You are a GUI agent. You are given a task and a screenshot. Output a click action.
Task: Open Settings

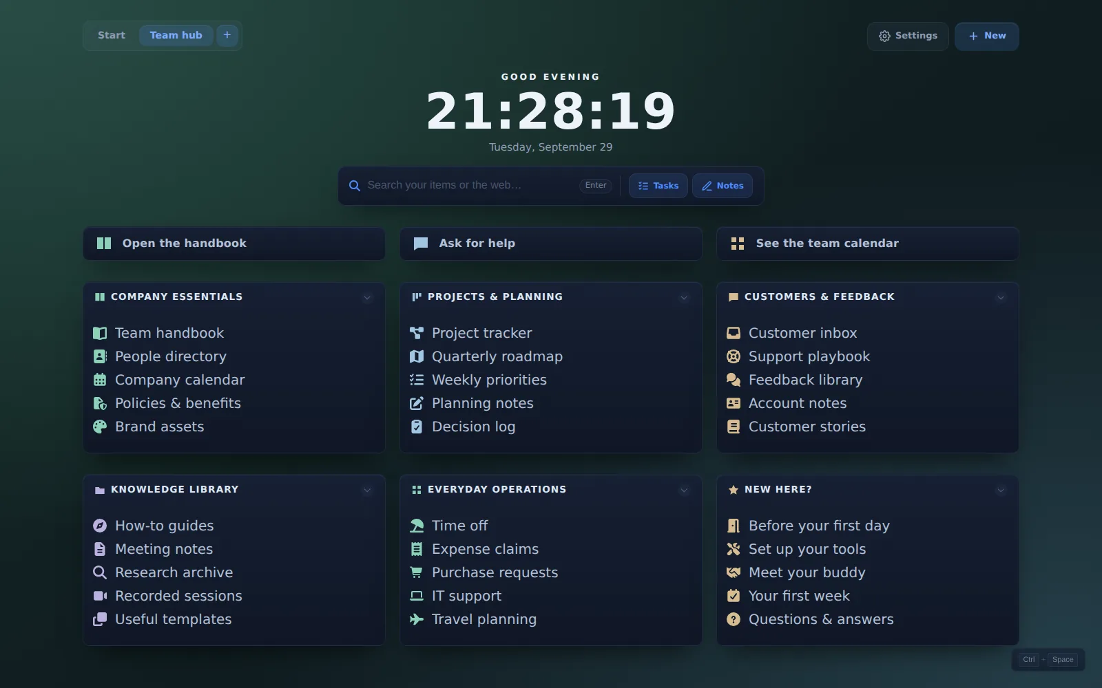point(908,36)
